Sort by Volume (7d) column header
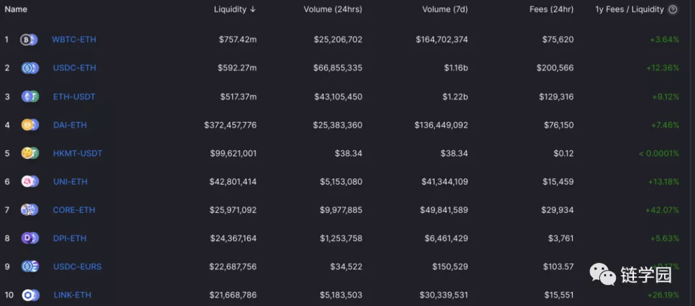 (445, 10)
